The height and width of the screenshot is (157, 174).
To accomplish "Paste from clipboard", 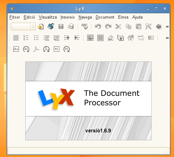I will click(x=139, y=26).
